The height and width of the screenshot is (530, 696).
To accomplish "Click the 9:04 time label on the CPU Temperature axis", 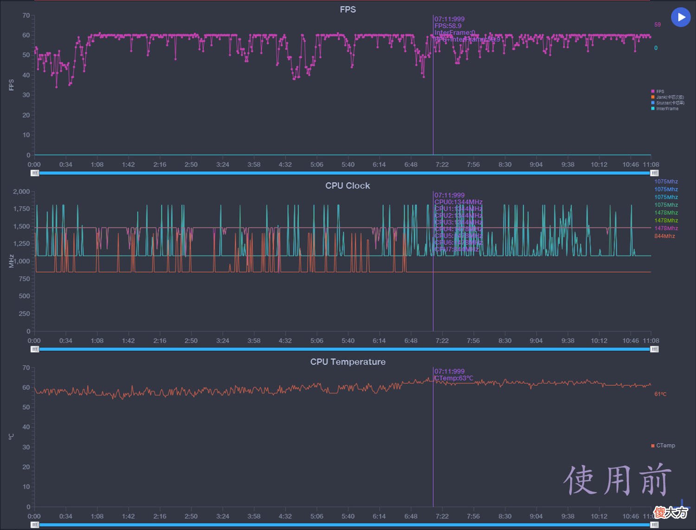I will [536, 517].
